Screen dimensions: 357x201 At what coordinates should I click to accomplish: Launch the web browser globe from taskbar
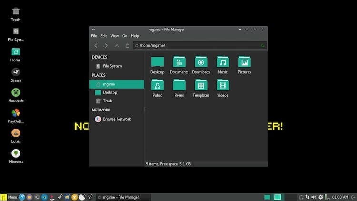click(22, 197)
